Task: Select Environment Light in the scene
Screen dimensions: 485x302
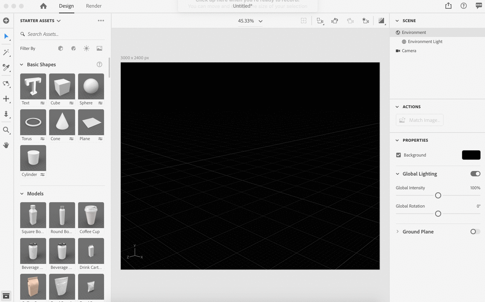Action: click(x=437, y=42)
